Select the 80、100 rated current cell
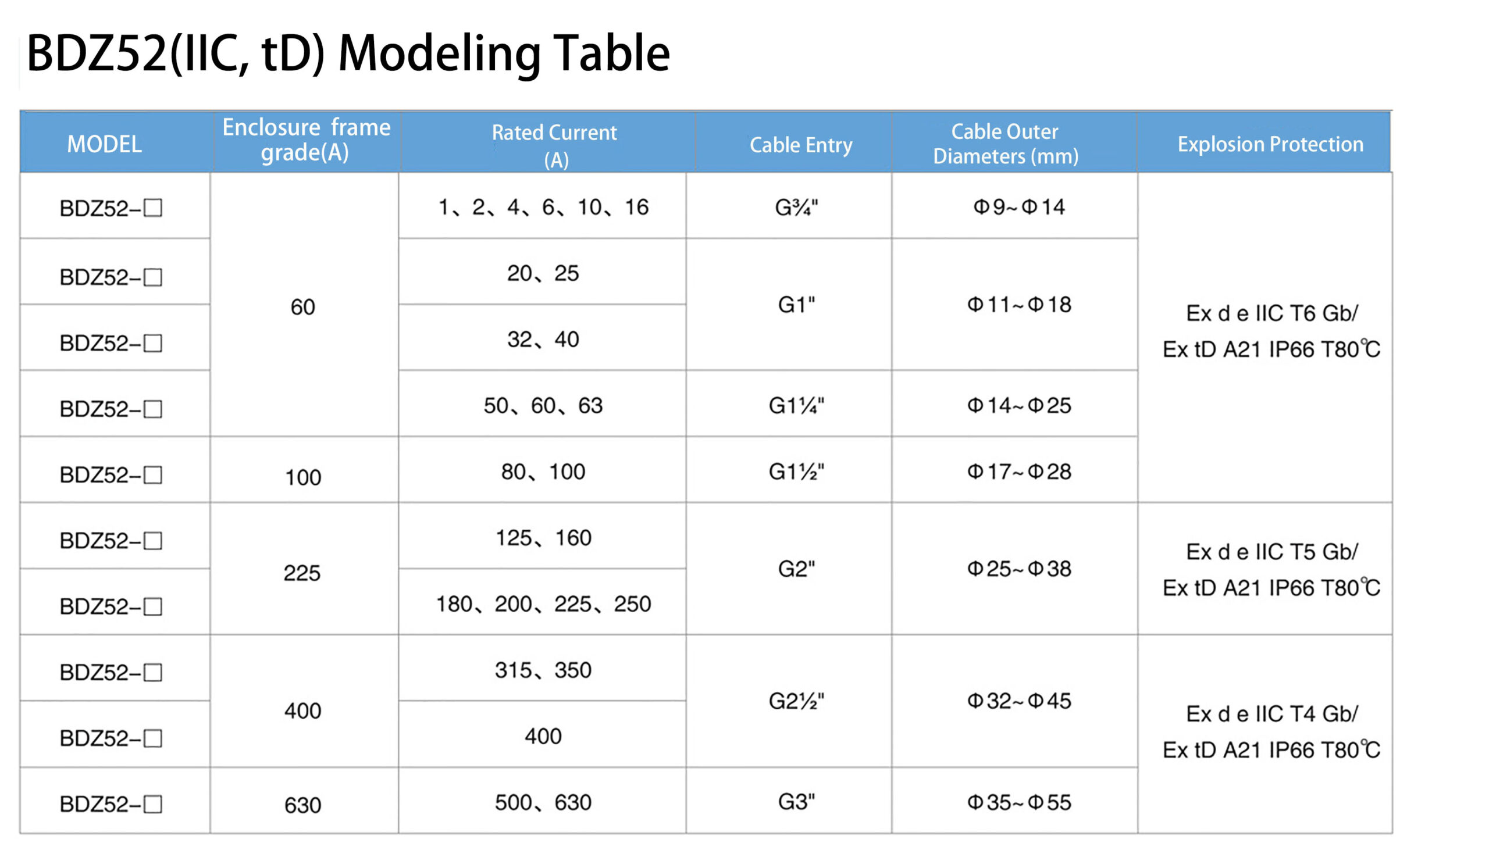 [542, 469]
